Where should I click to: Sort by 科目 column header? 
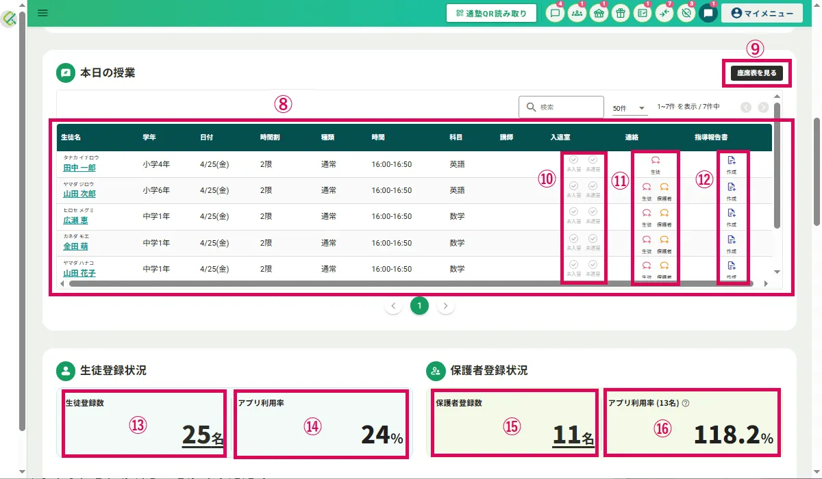click(456, 138)
